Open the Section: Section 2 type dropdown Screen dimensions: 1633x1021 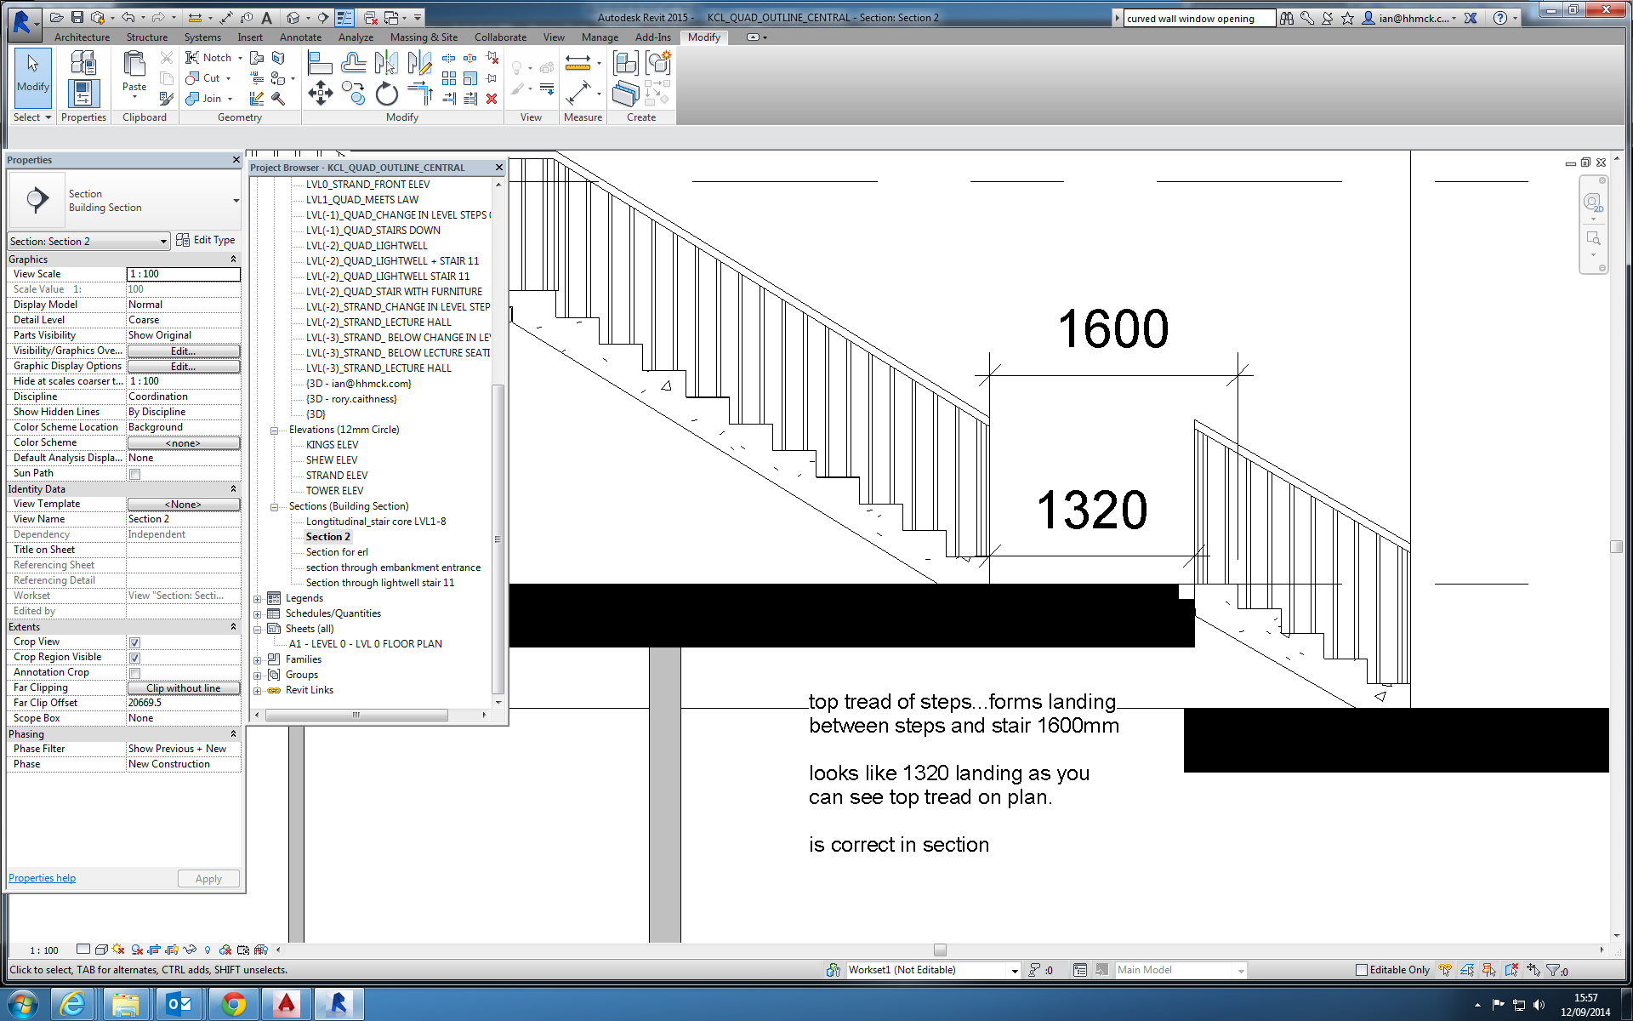pyautogui.click(x=163, y=242)
